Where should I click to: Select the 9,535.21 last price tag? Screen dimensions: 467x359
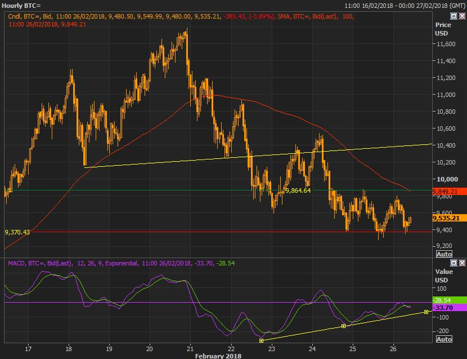coord(449,218)
